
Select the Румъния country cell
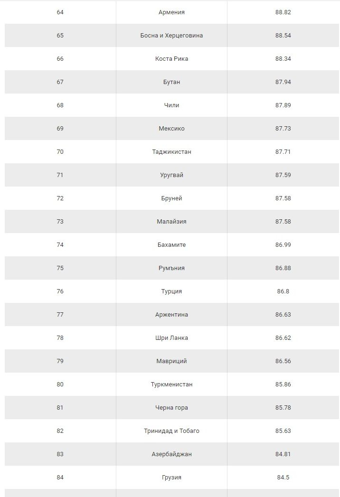click(x=171, y=268)
